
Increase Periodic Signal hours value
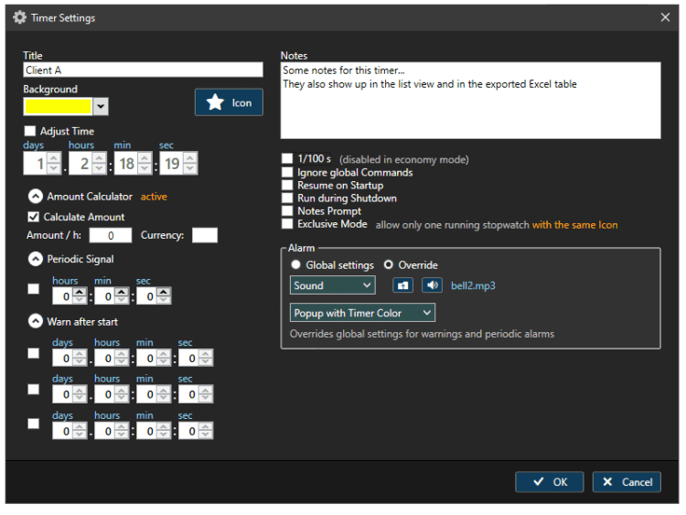pyautogui.click(x=80, y=293)
